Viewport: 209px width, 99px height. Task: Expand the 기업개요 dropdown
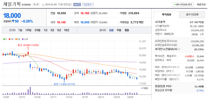pyautogui.click(x=88, y=5)
